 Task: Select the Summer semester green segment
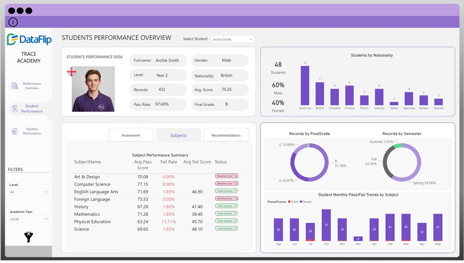tap(397, 146)
